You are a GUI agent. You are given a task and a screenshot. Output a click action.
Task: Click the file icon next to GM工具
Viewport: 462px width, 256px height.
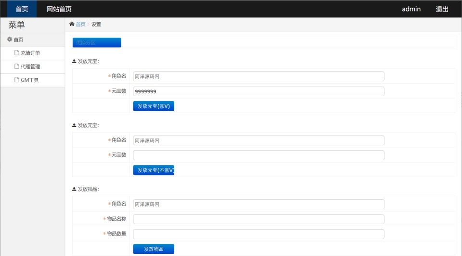coord(17,80)
